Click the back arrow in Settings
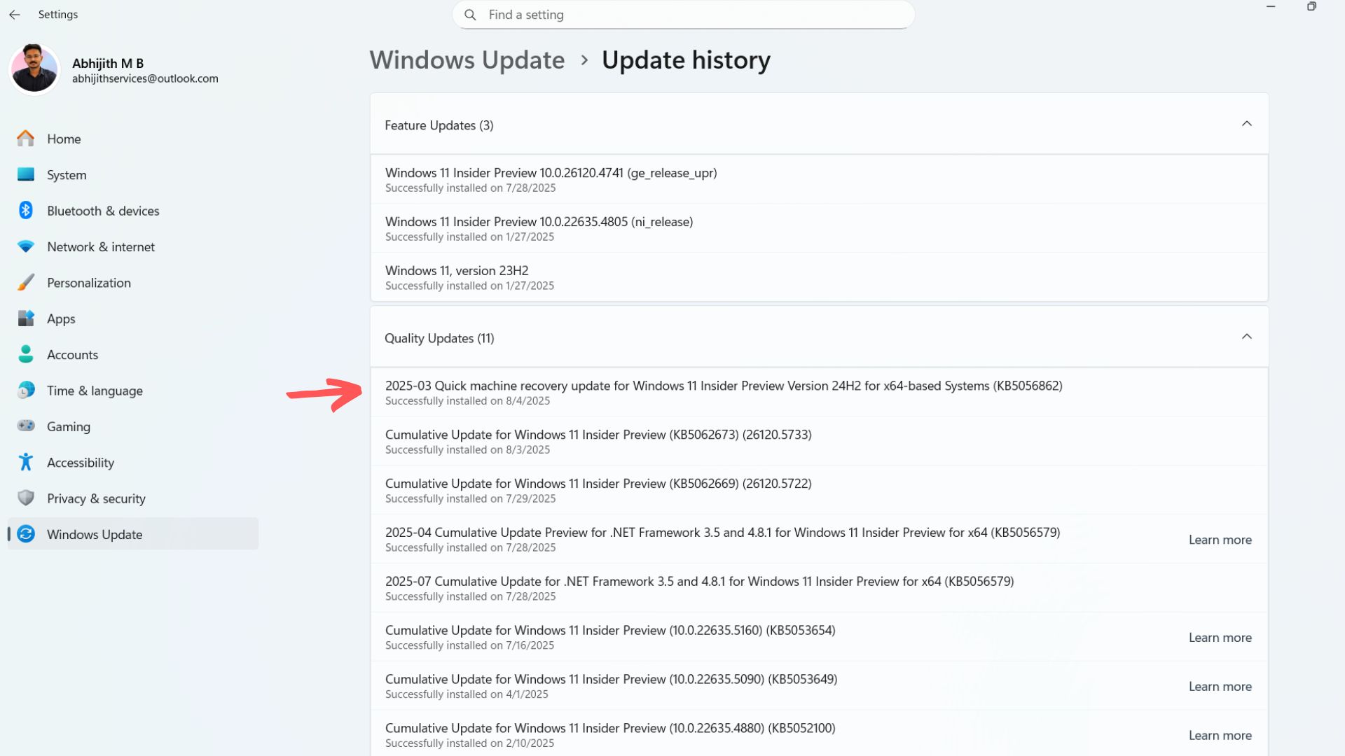The image size is (1345, 756). [x=15, y=14]
